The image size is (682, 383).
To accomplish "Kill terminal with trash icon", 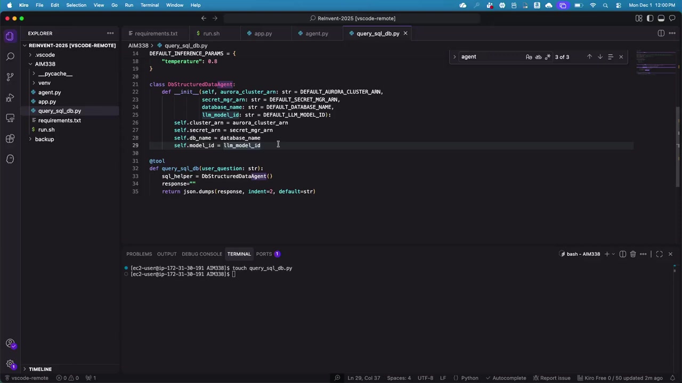I will (633, 254).
